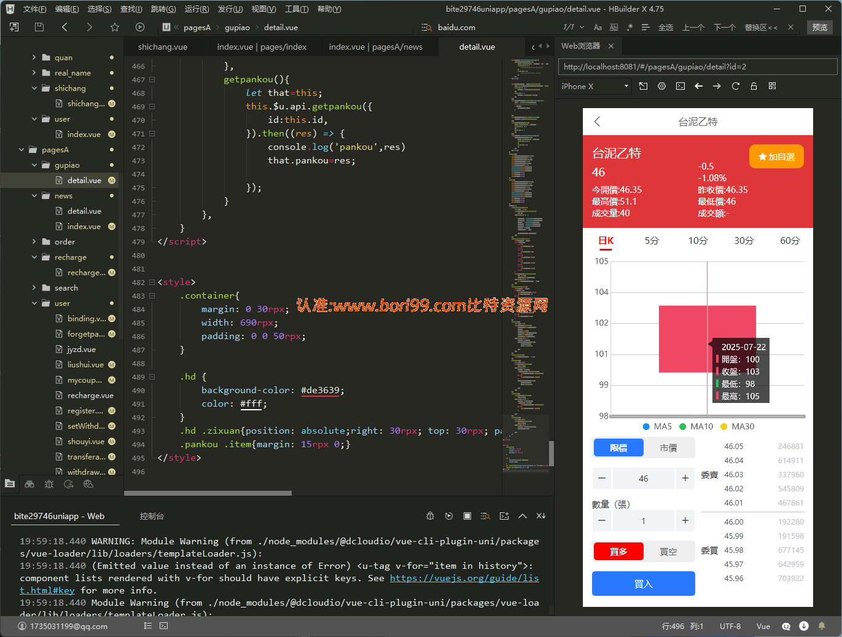
Task: Select the 買空 option in preview
Action: point(668,552)
